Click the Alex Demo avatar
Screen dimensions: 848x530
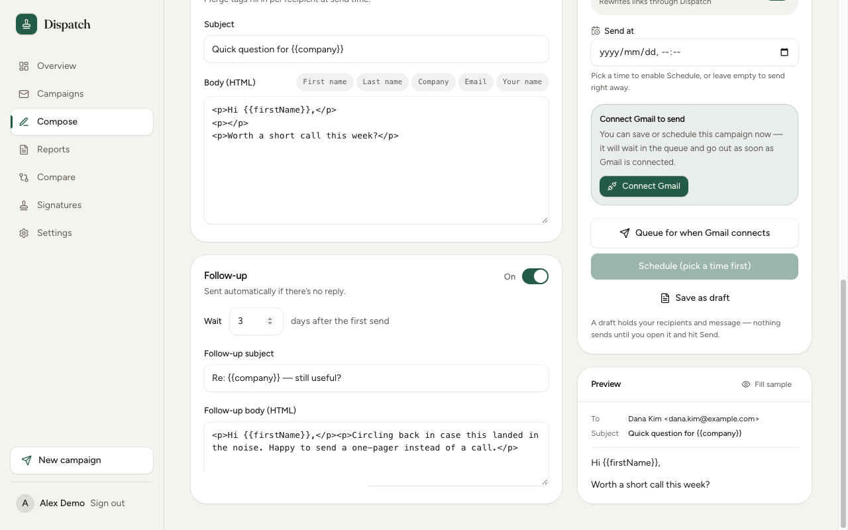(x=25, y=503)
